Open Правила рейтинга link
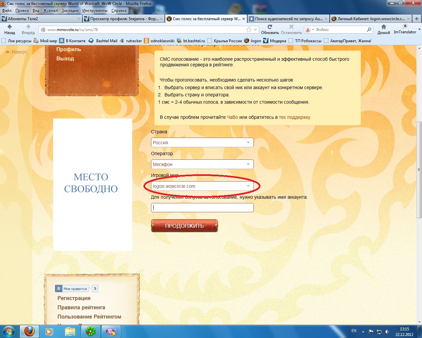 point(81,307)
